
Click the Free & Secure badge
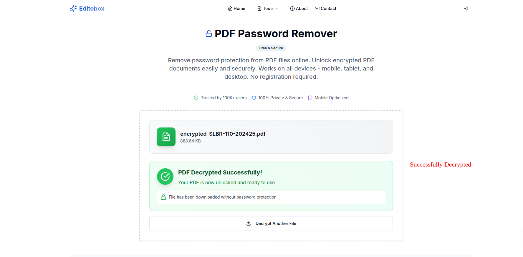271,48
